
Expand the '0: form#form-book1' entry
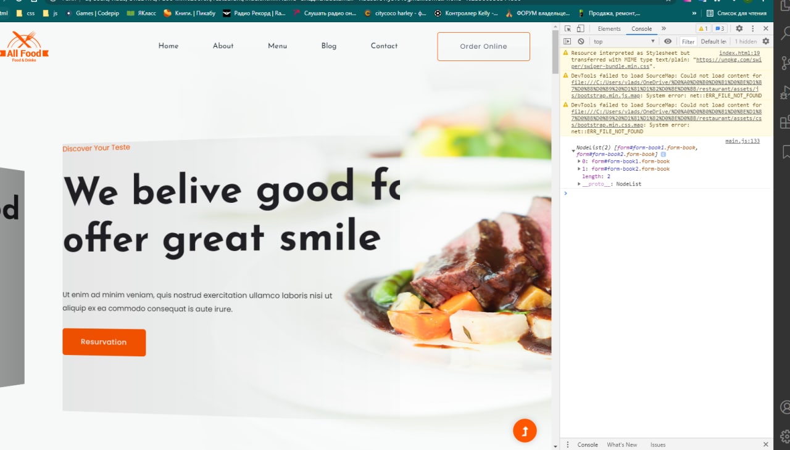click(579, 162)
